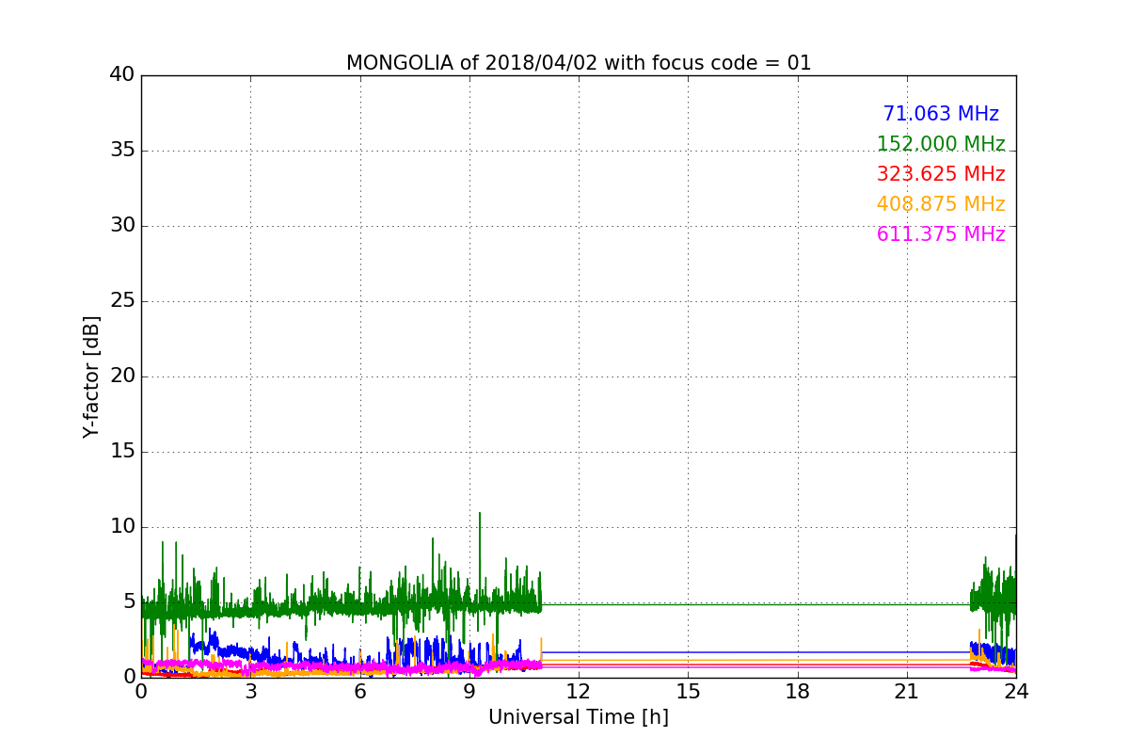Click x-axis tick value 24
1129x753 pixels.
1016,692
